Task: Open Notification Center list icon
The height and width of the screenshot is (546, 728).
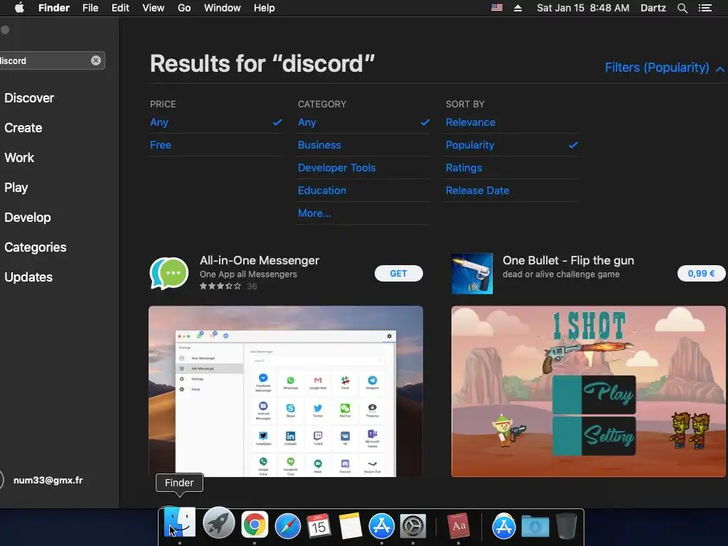Action: tap(705, 8)
